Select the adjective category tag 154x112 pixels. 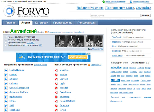116,68
